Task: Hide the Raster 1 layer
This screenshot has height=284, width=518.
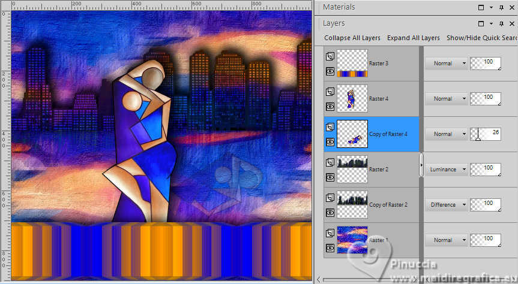Action: (x=330, y=248)
